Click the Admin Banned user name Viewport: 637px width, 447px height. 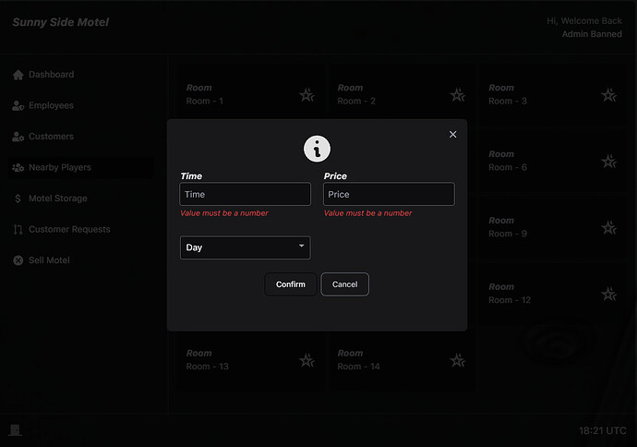point(592,34)
